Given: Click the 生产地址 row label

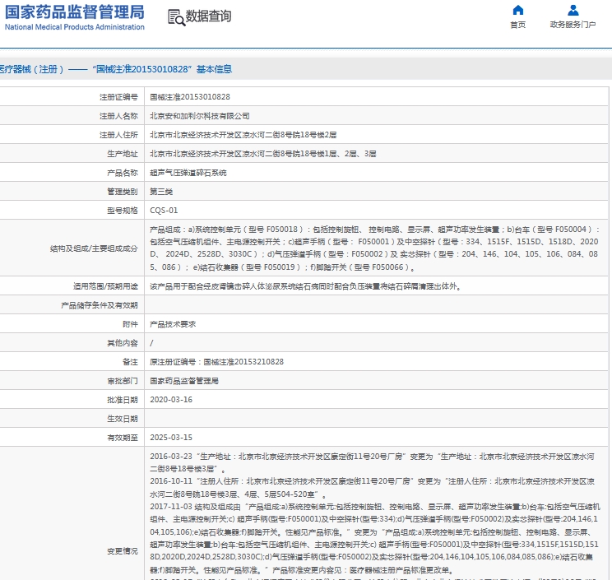Looking at the screenshot, I should 123,154.
